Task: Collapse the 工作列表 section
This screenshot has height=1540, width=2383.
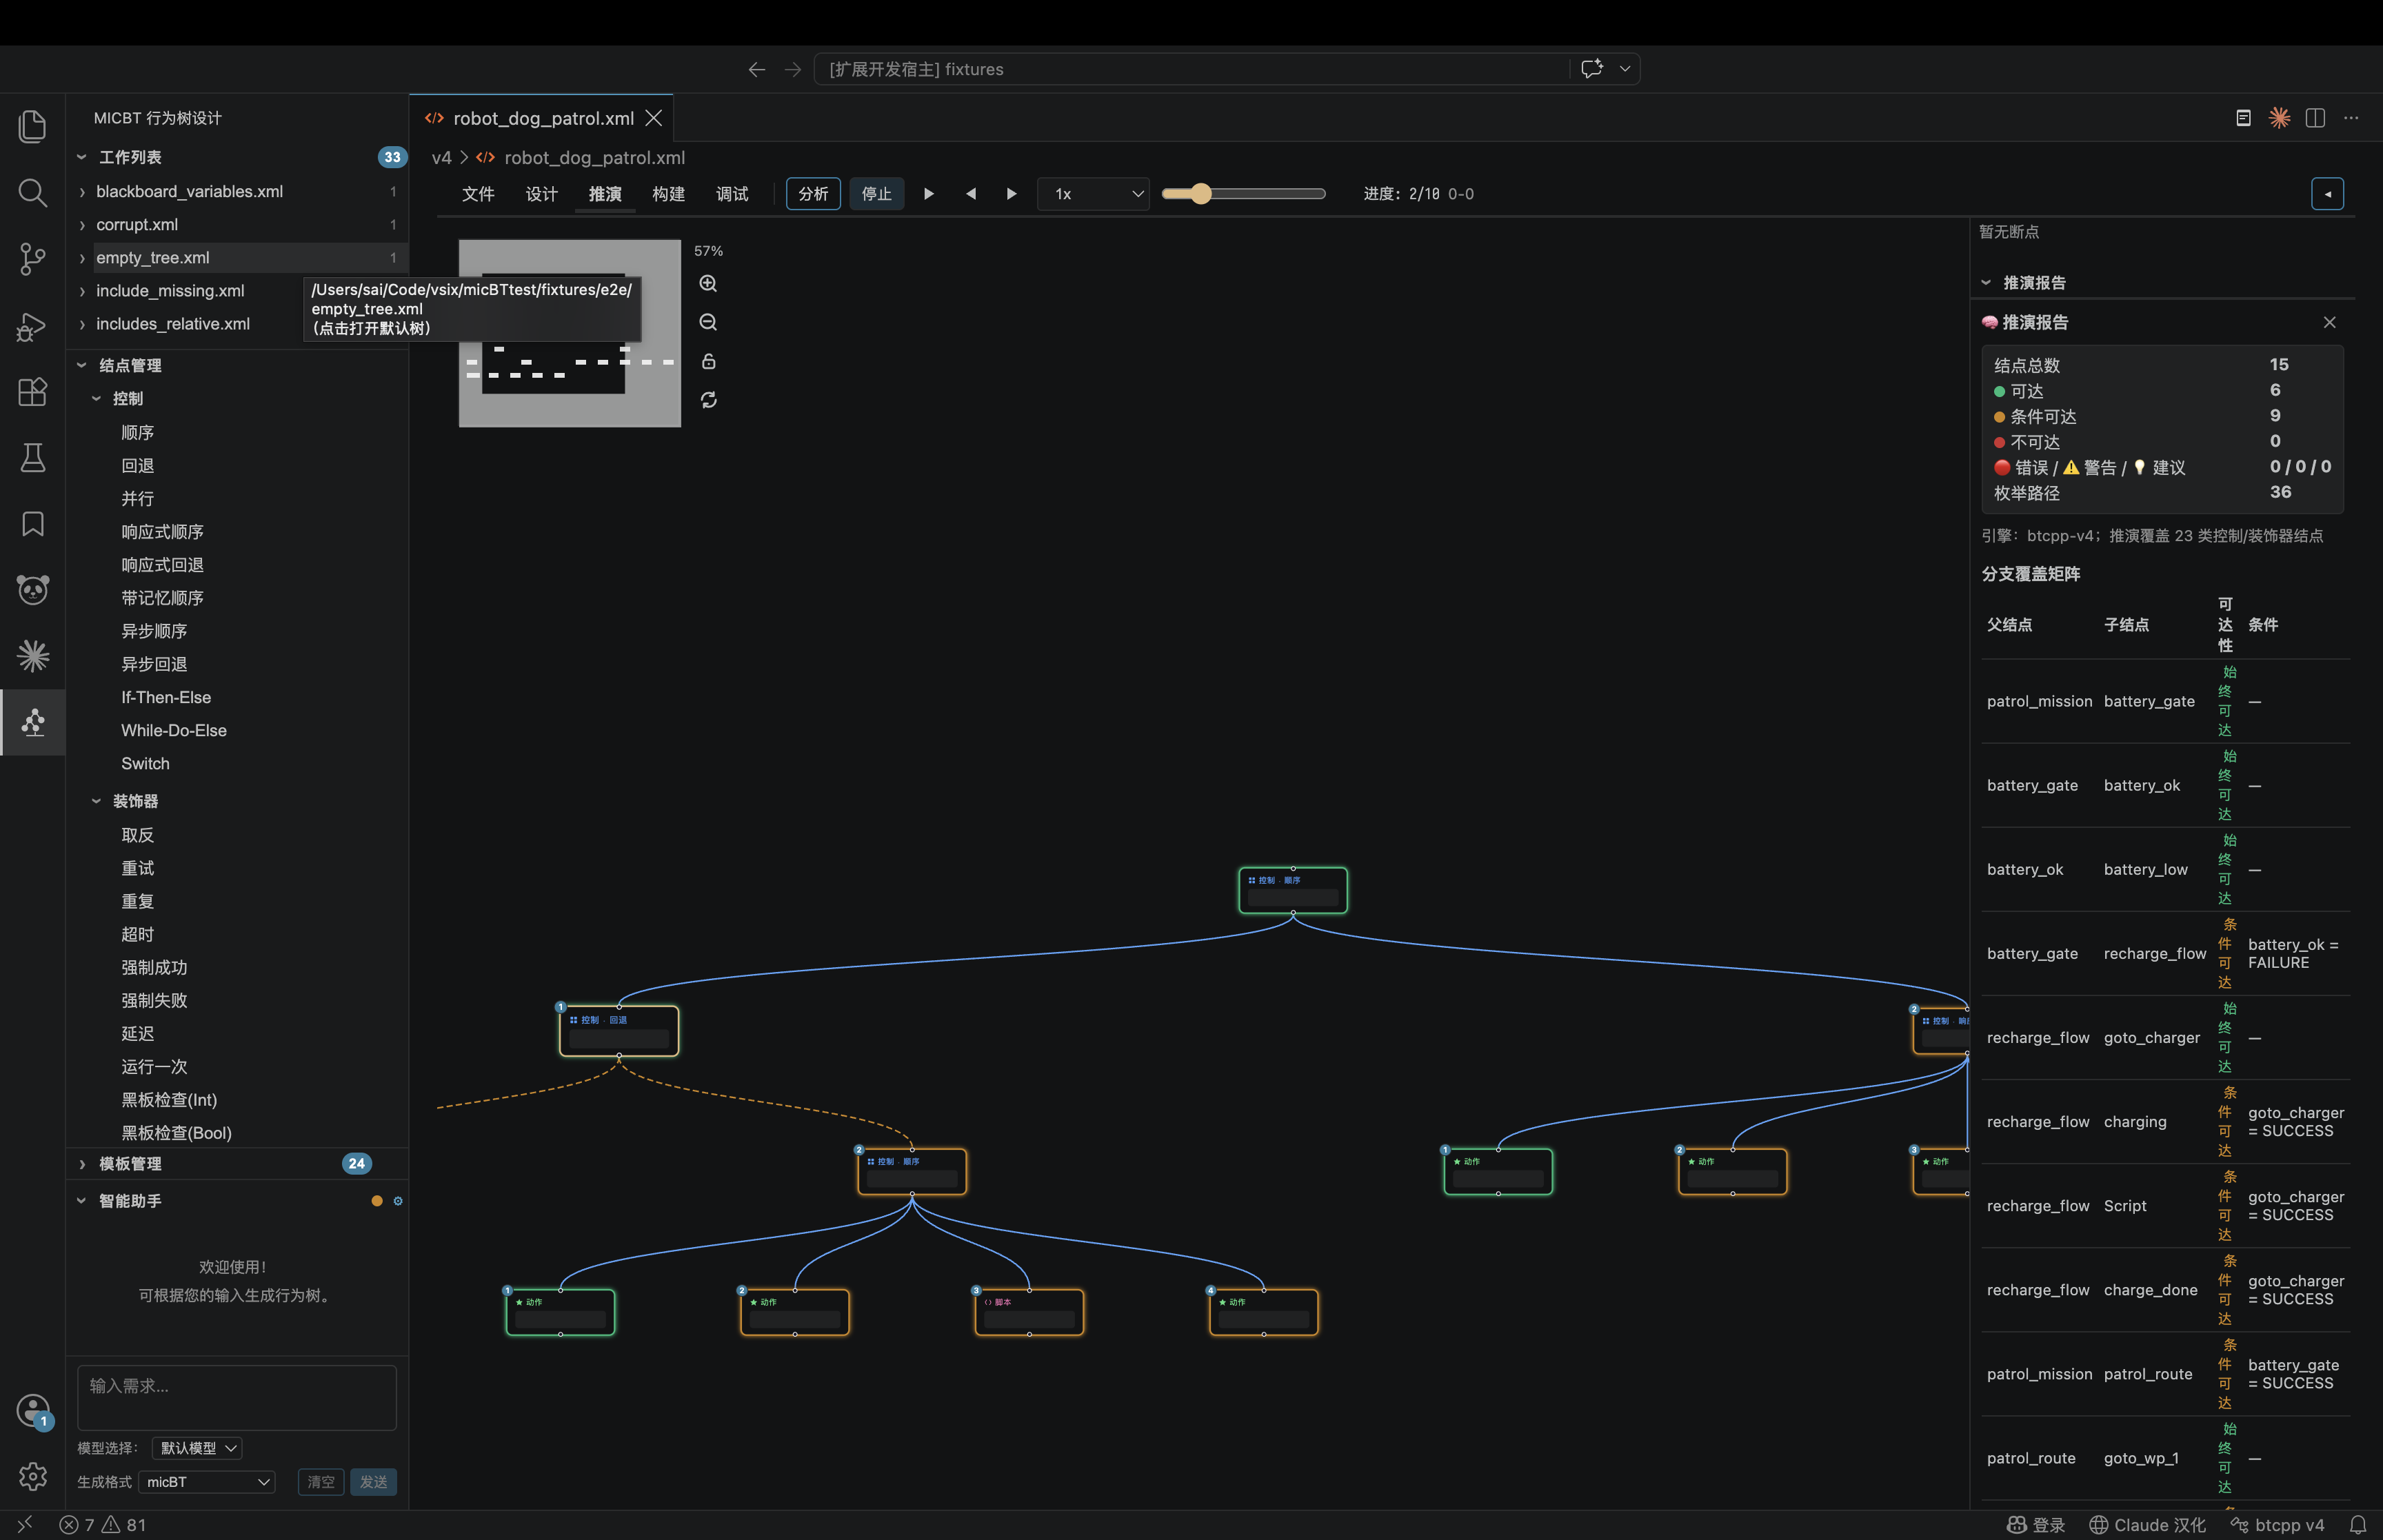Action: point(82,157)
